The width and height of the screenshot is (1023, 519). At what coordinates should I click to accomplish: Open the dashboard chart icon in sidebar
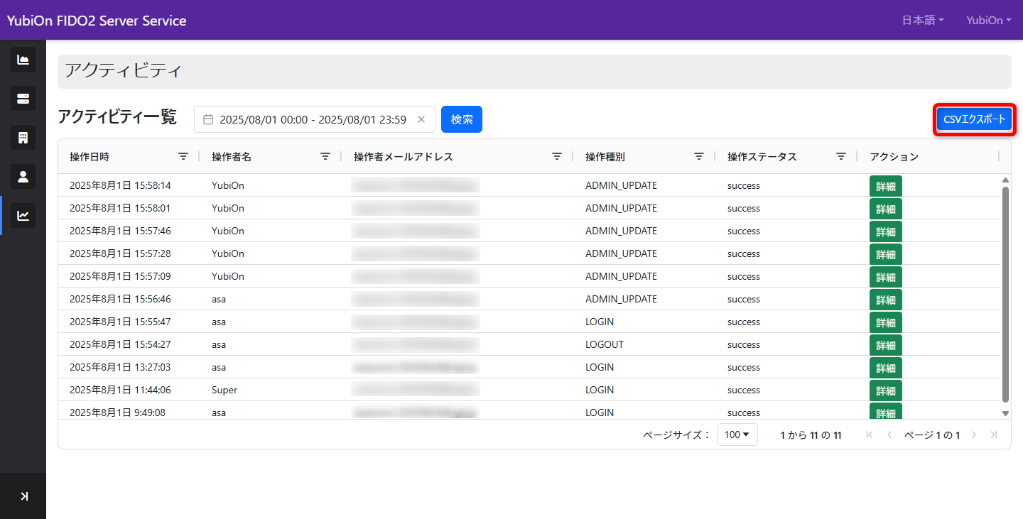pyautogui.click(x=23, y=60)
